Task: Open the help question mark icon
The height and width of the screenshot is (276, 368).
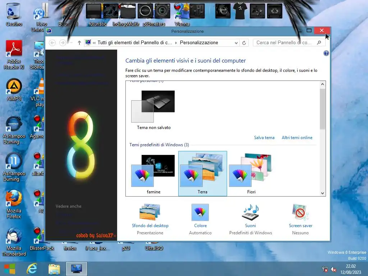Action: (326, 53)
